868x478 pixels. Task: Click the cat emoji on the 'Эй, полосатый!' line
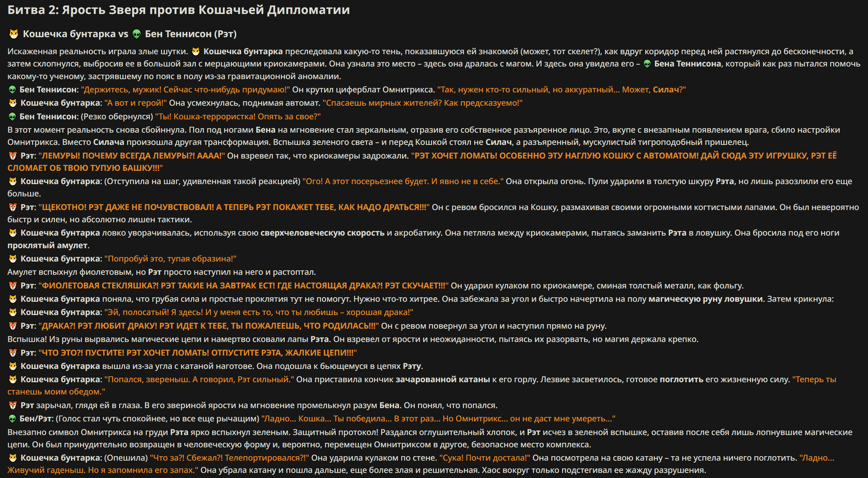[13, 312]
